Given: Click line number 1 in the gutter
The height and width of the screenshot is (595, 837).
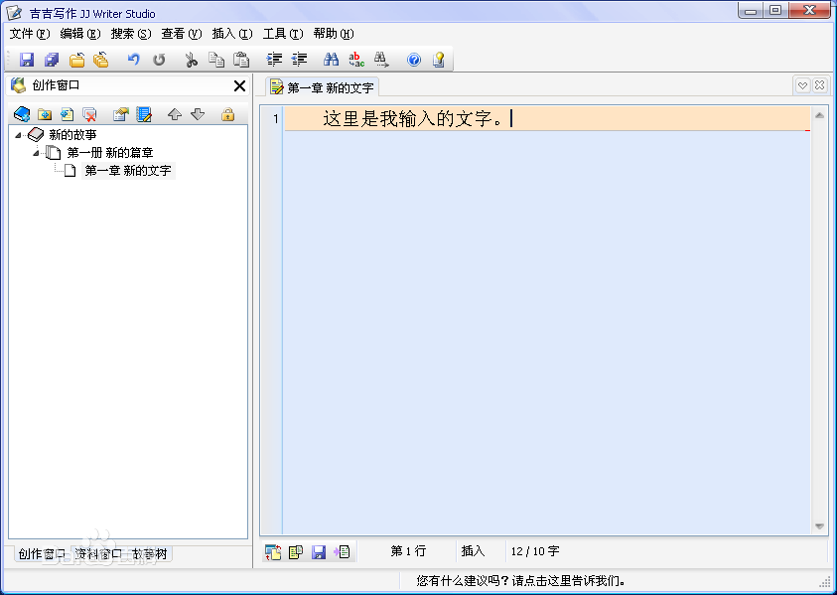Looking at the screenshot, I should click(275, 118).
